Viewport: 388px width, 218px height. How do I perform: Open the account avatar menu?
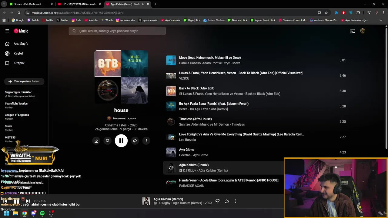[363, 31]
